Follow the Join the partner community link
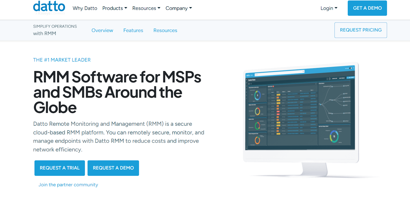The width and height of the screenshot is (410, 198). tap(68, 185)
